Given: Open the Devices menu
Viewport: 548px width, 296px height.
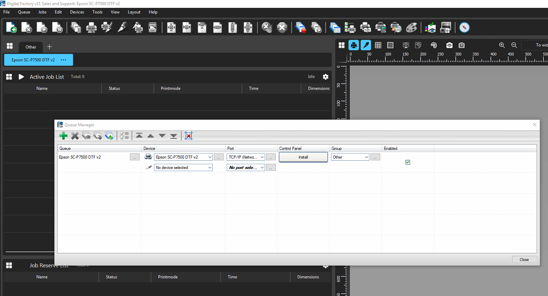Looking at the screenshot, I should pyautogui.click(x=77, y=12).
